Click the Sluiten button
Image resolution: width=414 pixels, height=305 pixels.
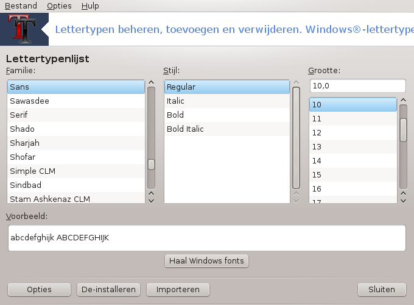(382, 289)
